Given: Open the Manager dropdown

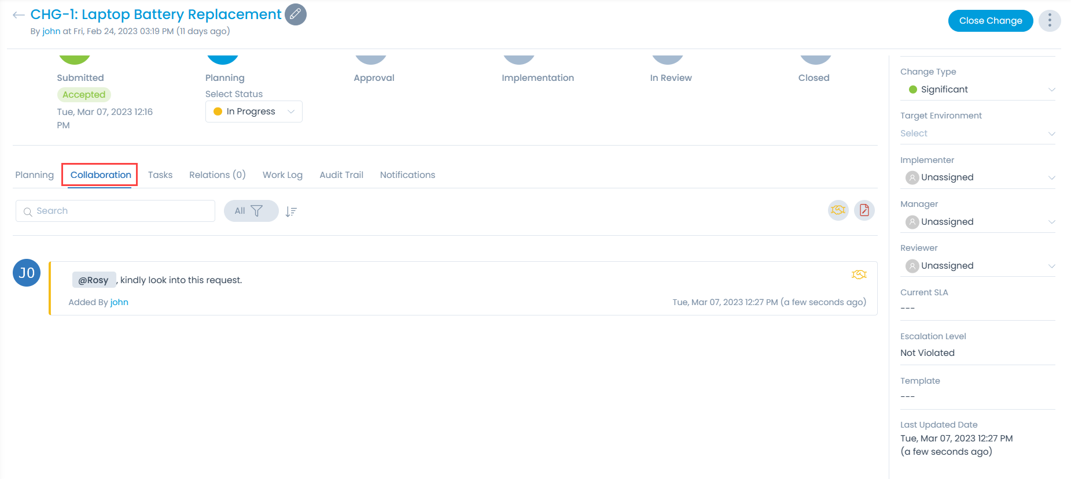Looking at the screenshot, I should (978, 222).
